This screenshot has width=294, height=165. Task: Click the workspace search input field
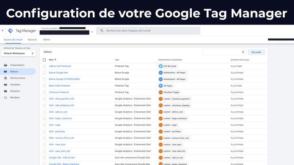point(151,31)
